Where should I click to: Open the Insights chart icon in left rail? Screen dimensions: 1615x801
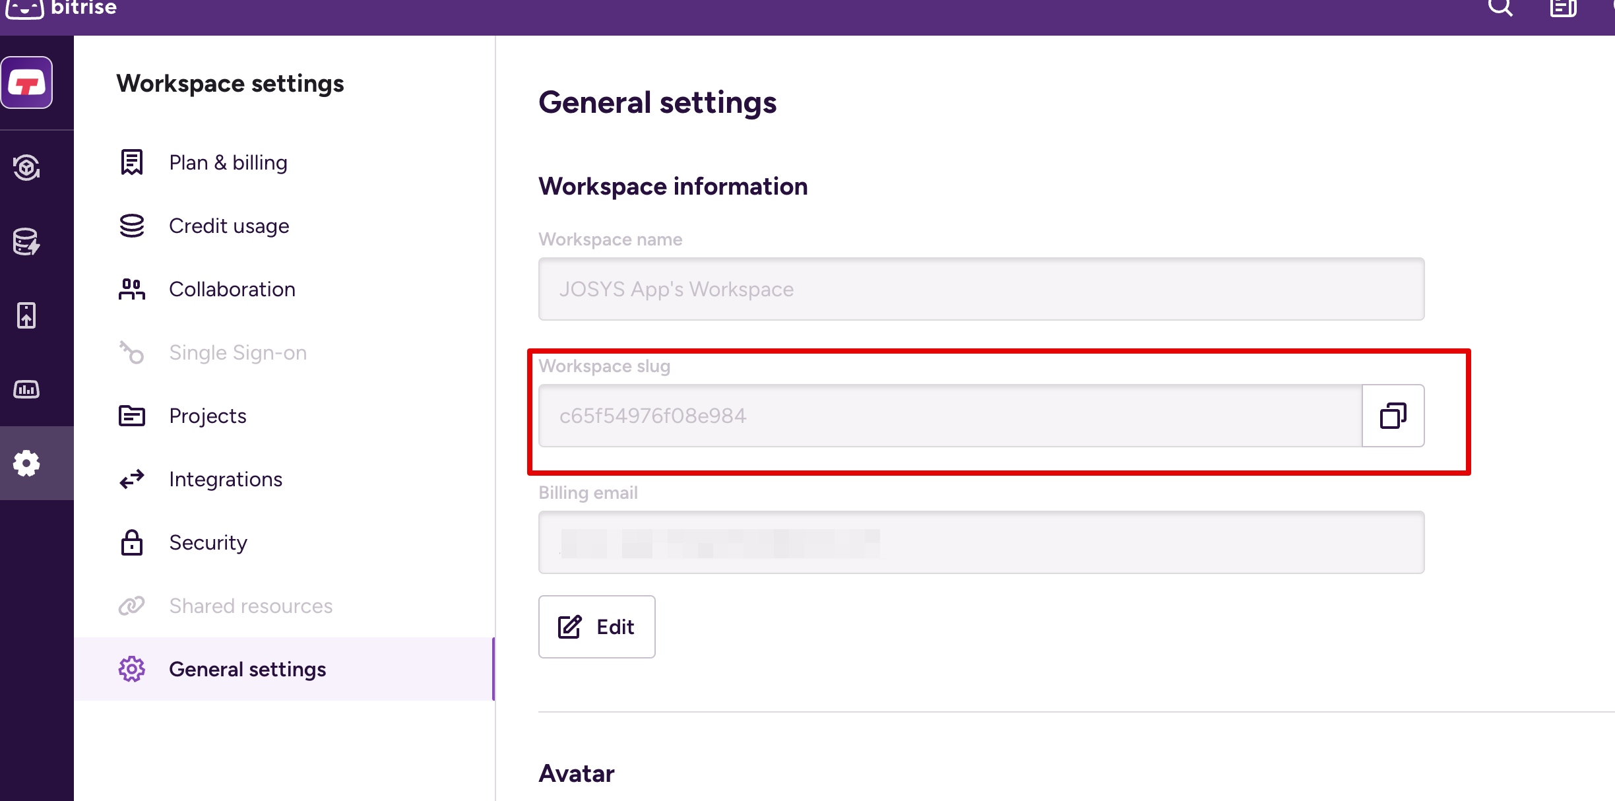point(27,389)
